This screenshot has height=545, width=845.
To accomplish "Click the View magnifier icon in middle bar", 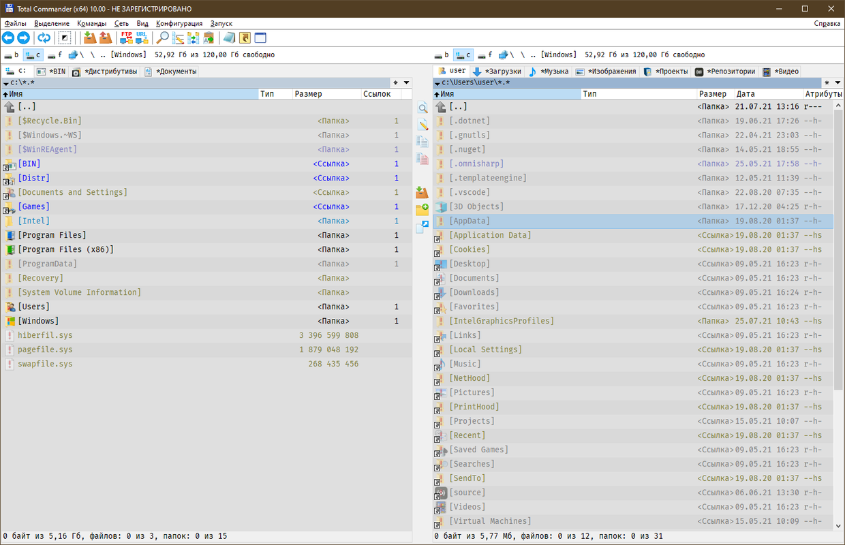I will click(x=422, y=108).
